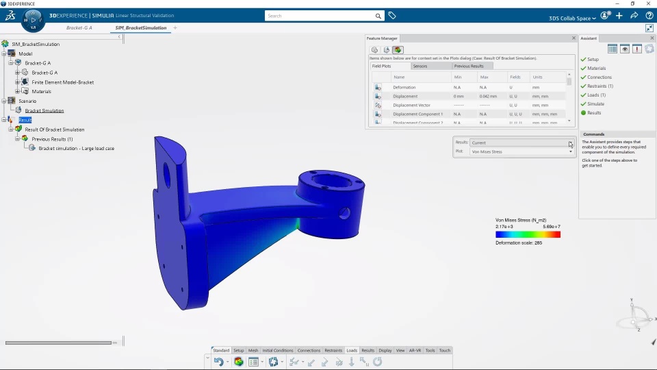Click the Field Plots table vertical scrollbar
Screen dimensions: 657x370
(569, 82)
